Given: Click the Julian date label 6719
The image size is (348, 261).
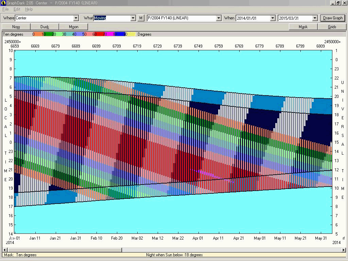Looking at the screenshot, I should (x=137, y=46).
